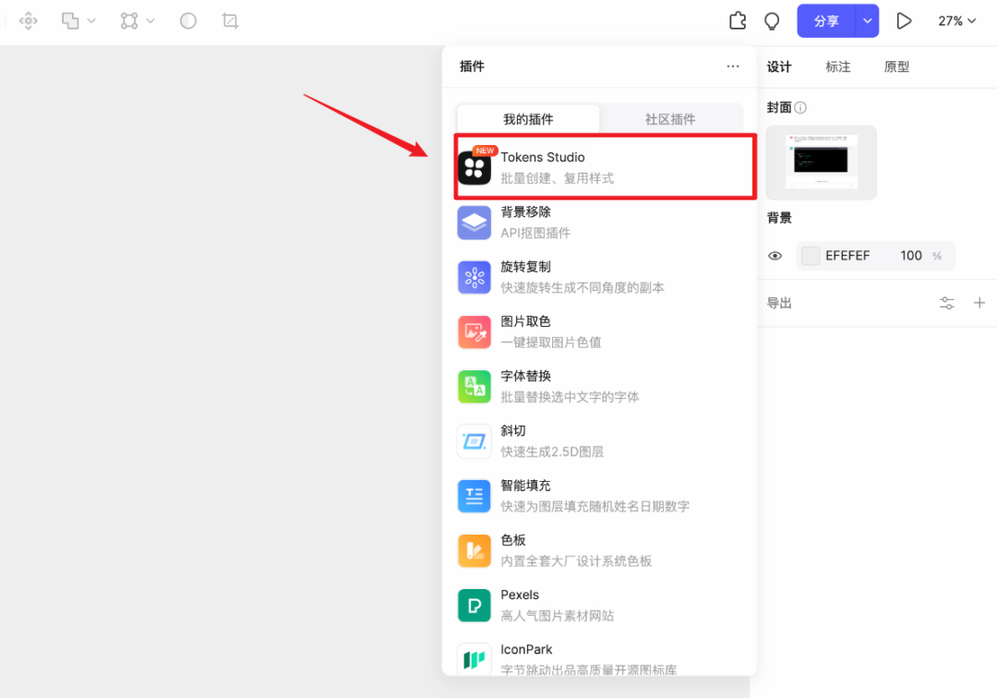Click the lightbulb tips icon
This screenshot has width=997, height=698.
(772, 21)
